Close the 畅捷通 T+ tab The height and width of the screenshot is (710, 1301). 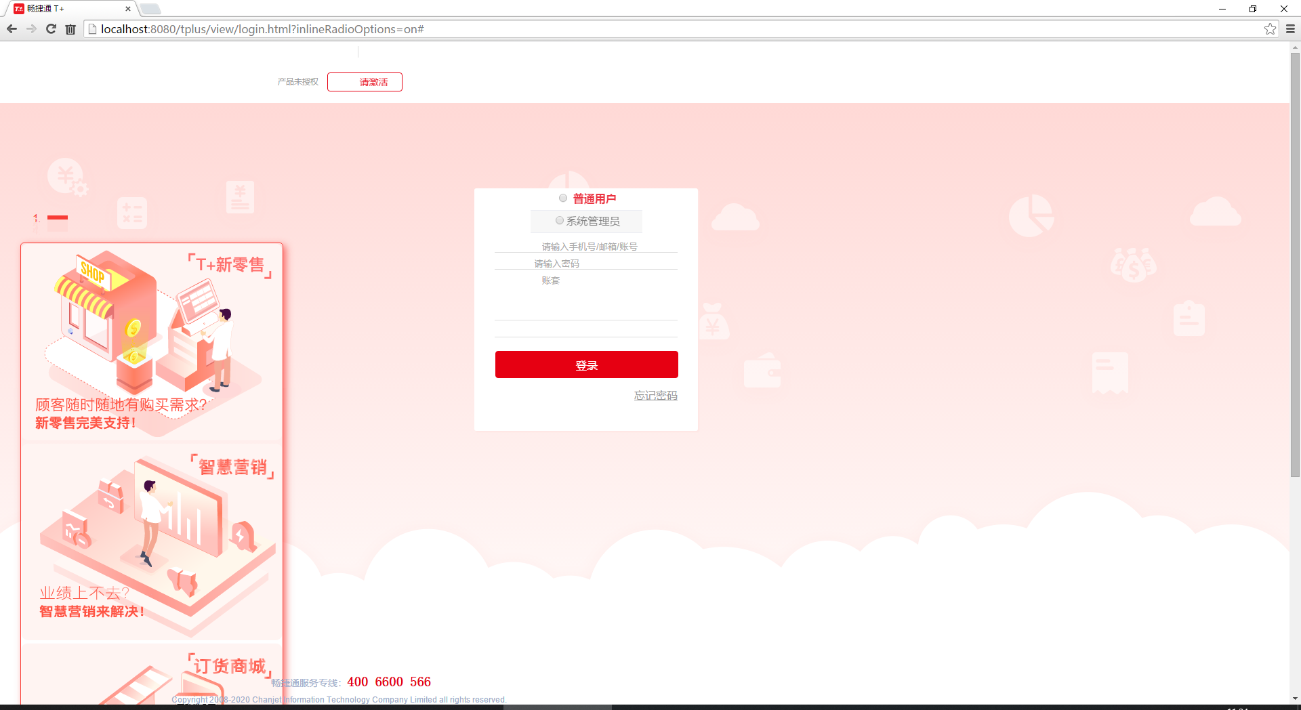tap(128, 9)
